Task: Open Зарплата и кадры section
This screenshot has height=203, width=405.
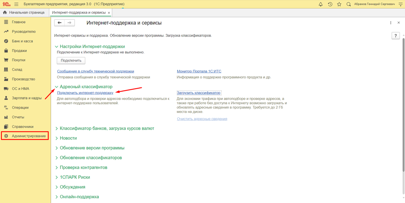Action: (x=27, y=98)
